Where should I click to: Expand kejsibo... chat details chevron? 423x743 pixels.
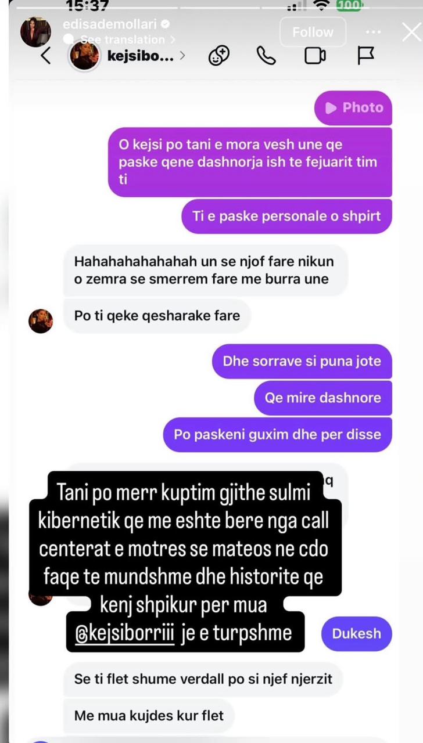pyautogui.click(x=182, y=56)
